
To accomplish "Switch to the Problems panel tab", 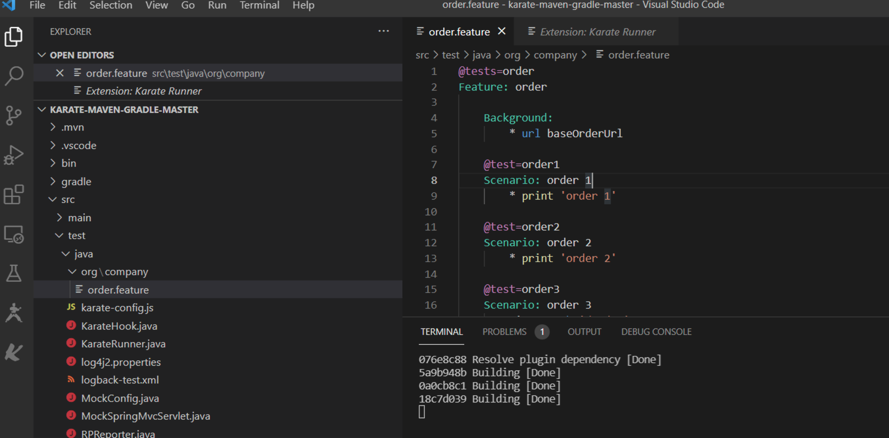I will pos(504,332).
